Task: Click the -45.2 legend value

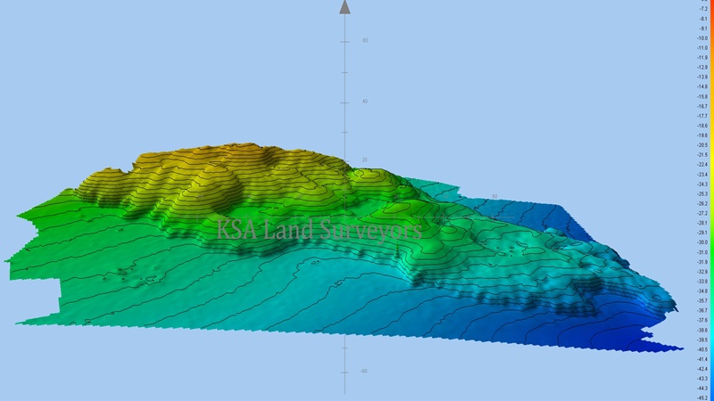Action: point(702,397)
